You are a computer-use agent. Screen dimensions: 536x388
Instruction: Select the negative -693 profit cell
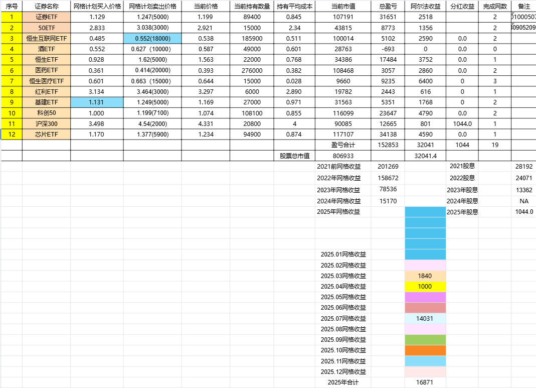388,49
